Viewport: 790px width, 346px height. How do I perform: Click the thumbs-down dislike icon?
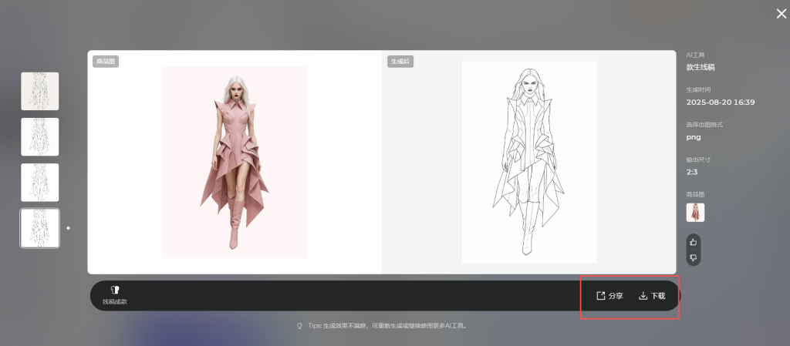click(x=694, y=258)
